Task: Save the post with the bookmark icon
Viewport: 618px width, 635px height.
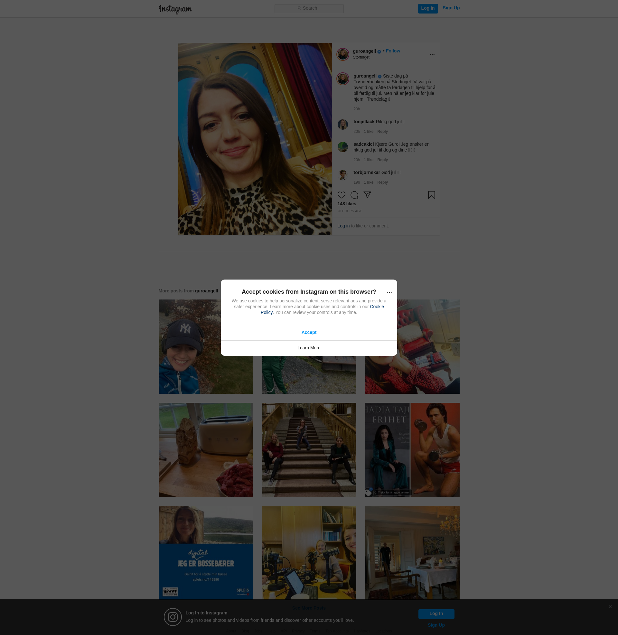Action: coord(431,195)
